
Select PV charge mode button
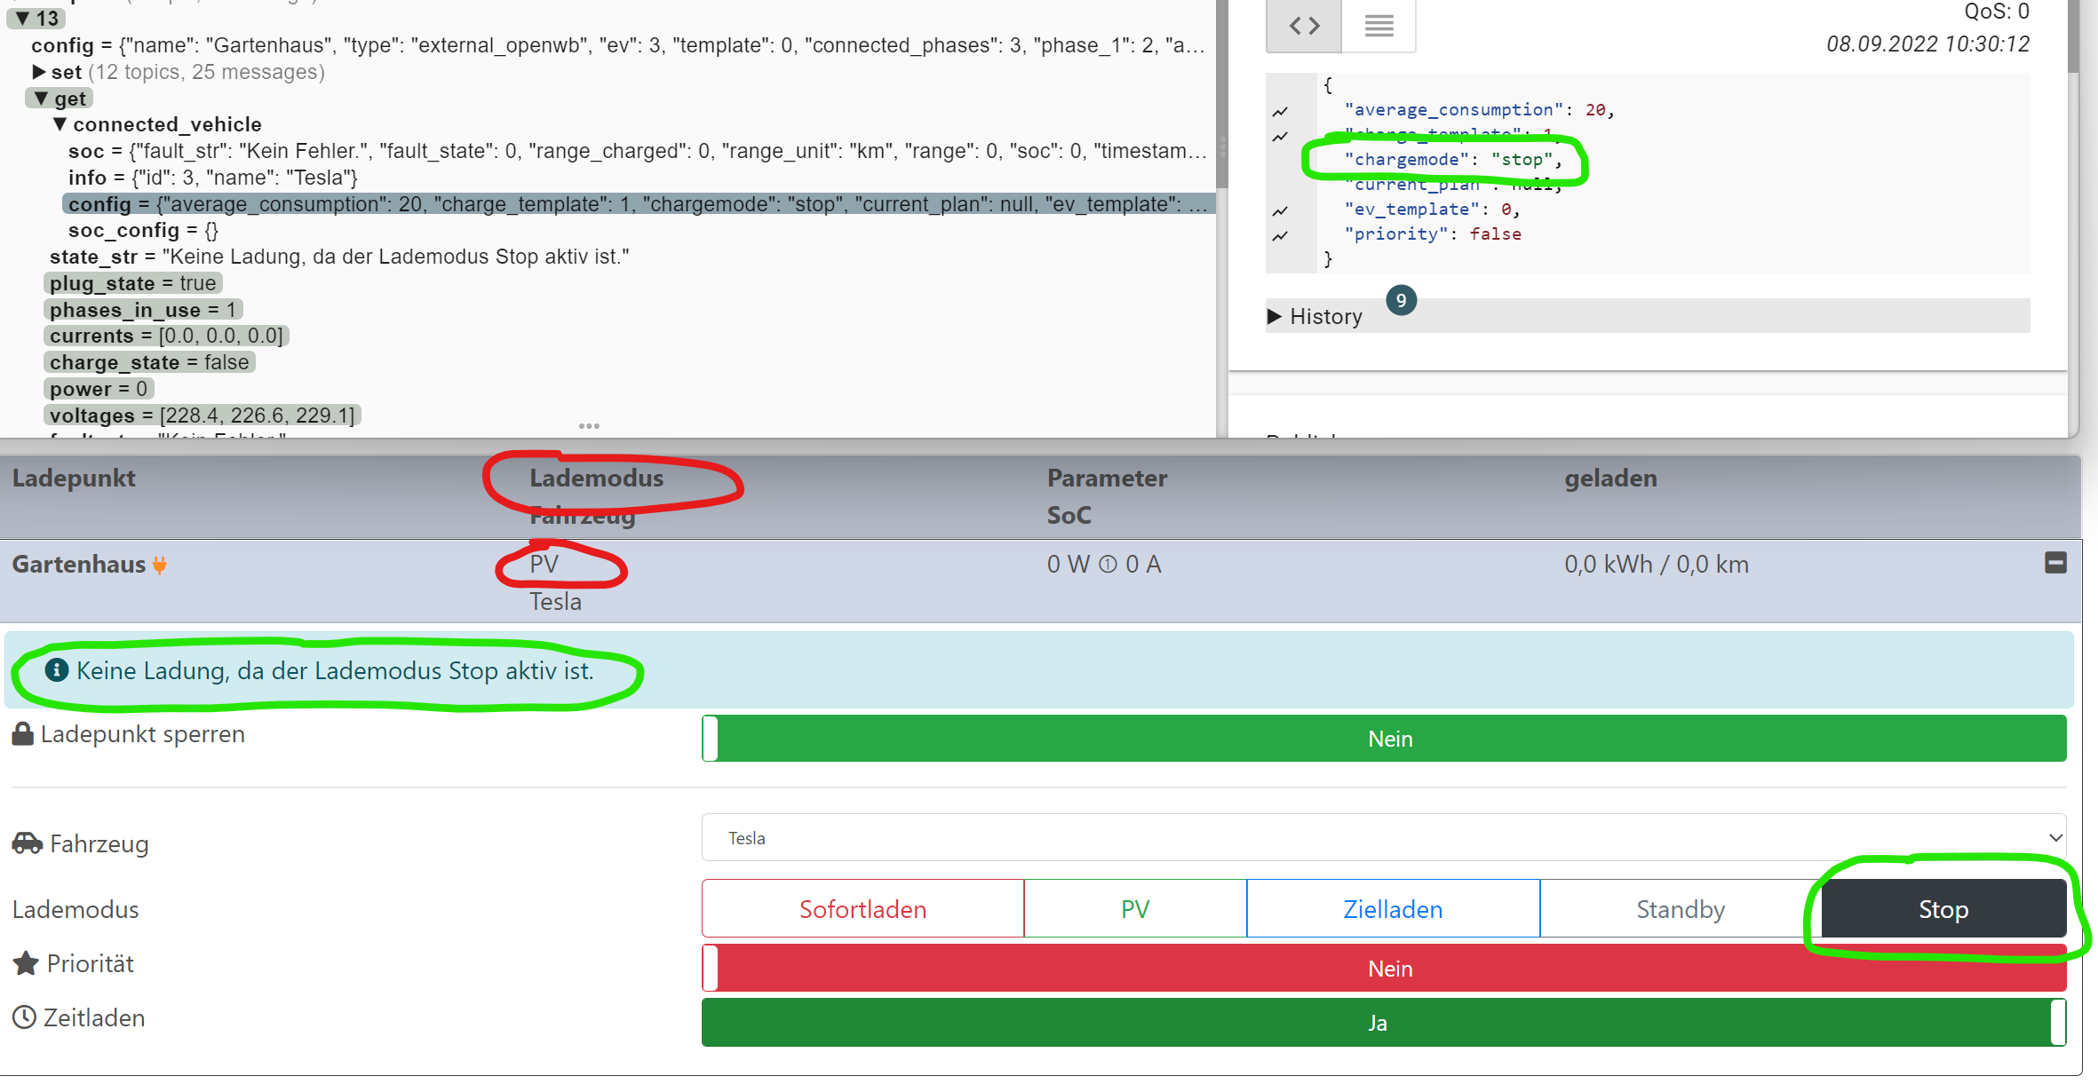(x=1135, y=909)
